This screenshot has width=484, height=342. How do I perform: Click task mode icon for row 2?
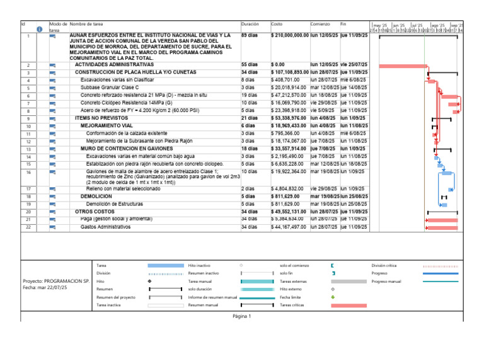pyautogui.click(x=52, y=66)
